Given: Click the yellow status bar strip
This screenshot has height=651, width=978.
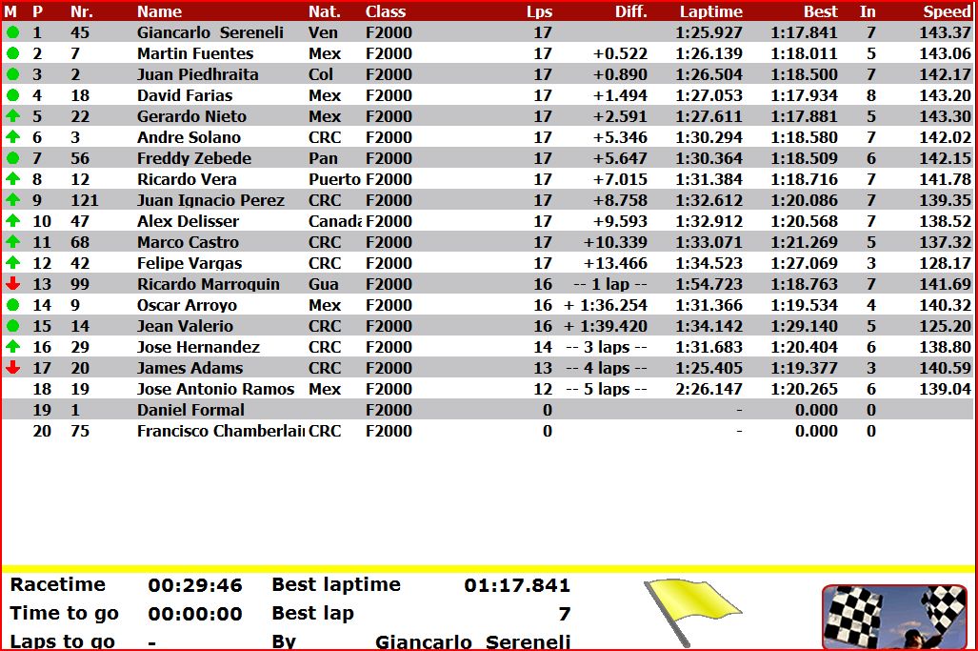Looking at the screenshot, I should pyautogui.click(x=489, y=569).
